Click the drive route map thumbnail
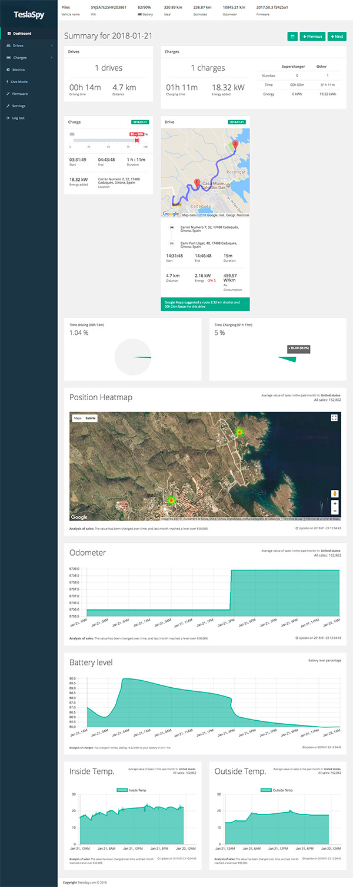This screenshot has width=353, height=887. coord(205,173)
